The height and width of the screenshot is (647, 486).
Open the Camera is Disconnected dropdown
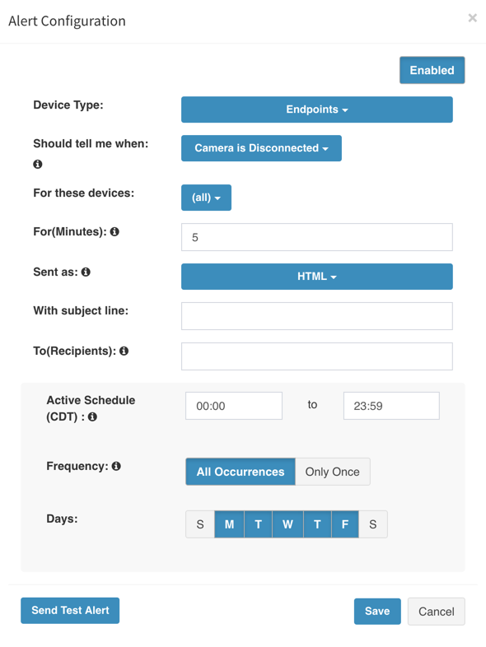click(261, 148)
